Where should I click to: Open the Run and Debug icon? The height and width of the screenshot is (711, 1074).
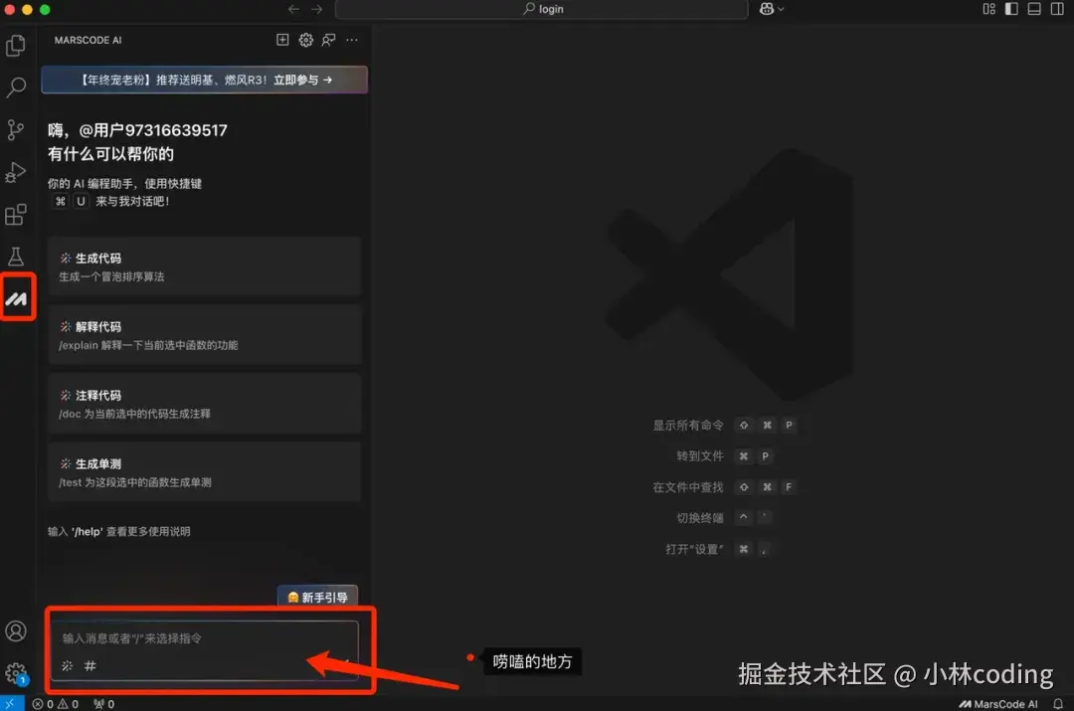click(16, 172)
